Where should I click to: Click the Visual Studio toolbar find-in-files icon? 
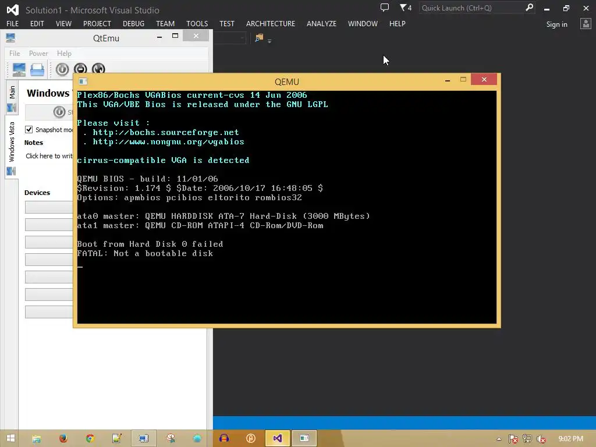[259, 38]
